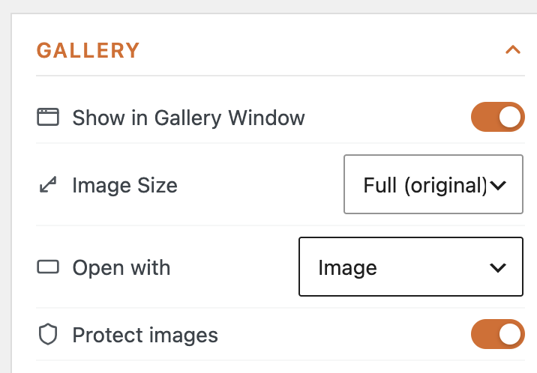Click the chevron arrow in Open with dropdown
The width and height of the screenshot is (537, 373).
[497, 267]
